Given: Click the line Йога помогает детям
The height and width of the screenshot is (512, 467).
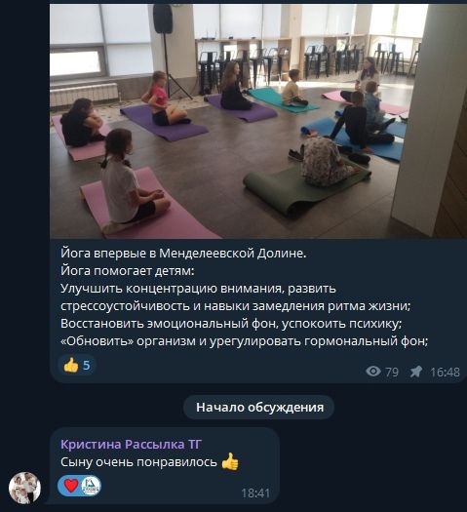Looking at the screenshot, I should [128, 271].
